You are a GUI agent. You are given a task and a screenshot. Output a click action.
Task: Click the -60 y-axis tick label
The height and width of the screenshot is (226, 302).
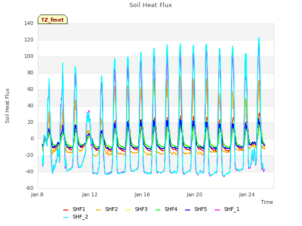tap(29, 188)
